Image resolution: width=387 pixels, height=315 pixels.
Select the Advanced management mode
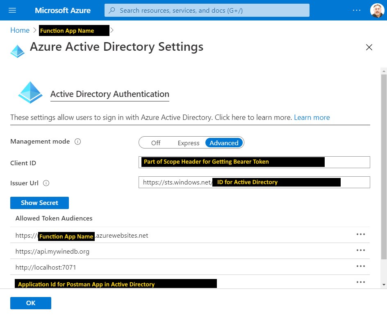(224, 143)
